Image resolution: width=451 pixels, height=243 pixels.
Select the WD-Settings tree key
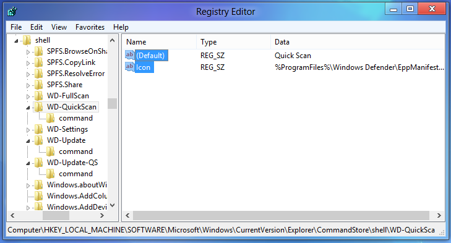click(67, 129)
